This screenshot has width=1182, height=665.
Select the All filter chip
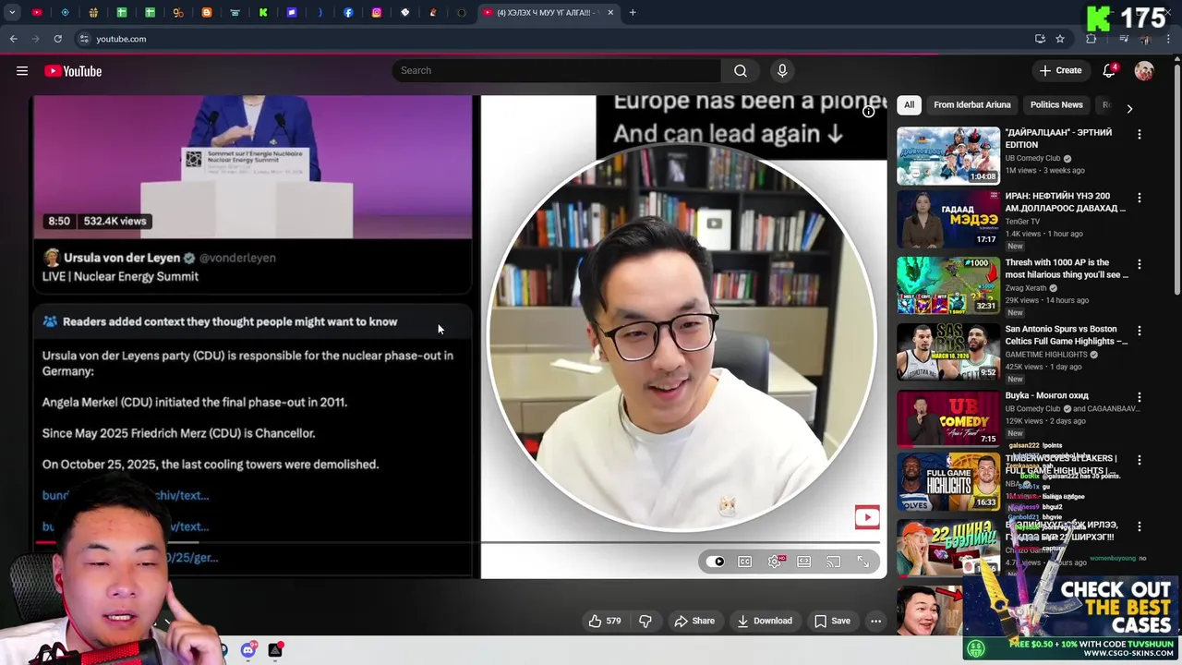point(910,105)
